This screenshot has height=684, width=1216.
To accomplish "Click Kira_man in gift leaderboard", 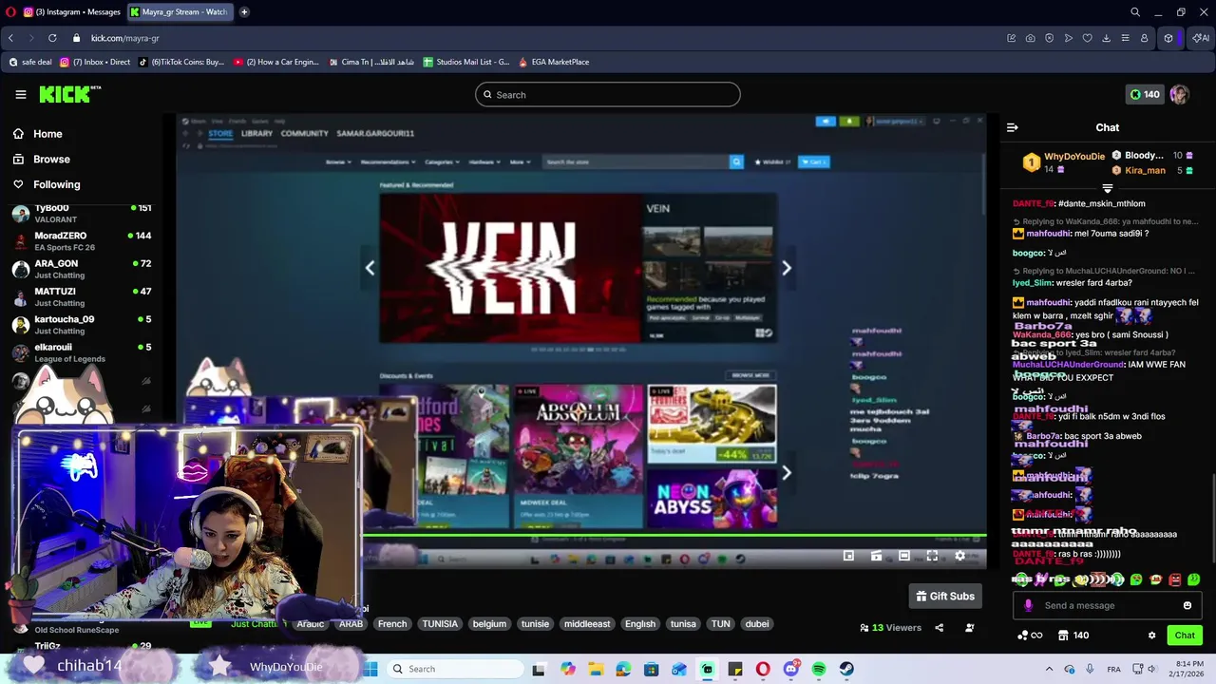I will pyautogui.click(x=1145, y=171).
